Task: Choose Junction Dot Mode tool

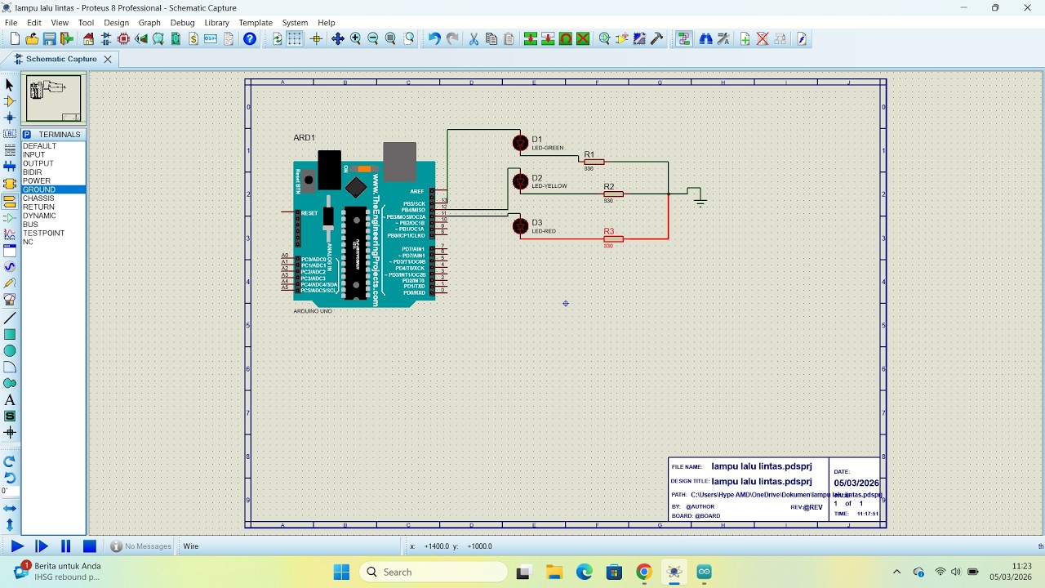Action: click(x=10, y=118)
